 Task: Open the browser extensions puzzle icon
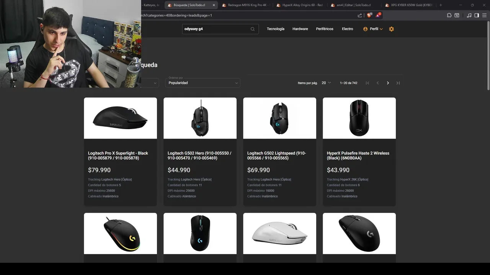(449, 15)
